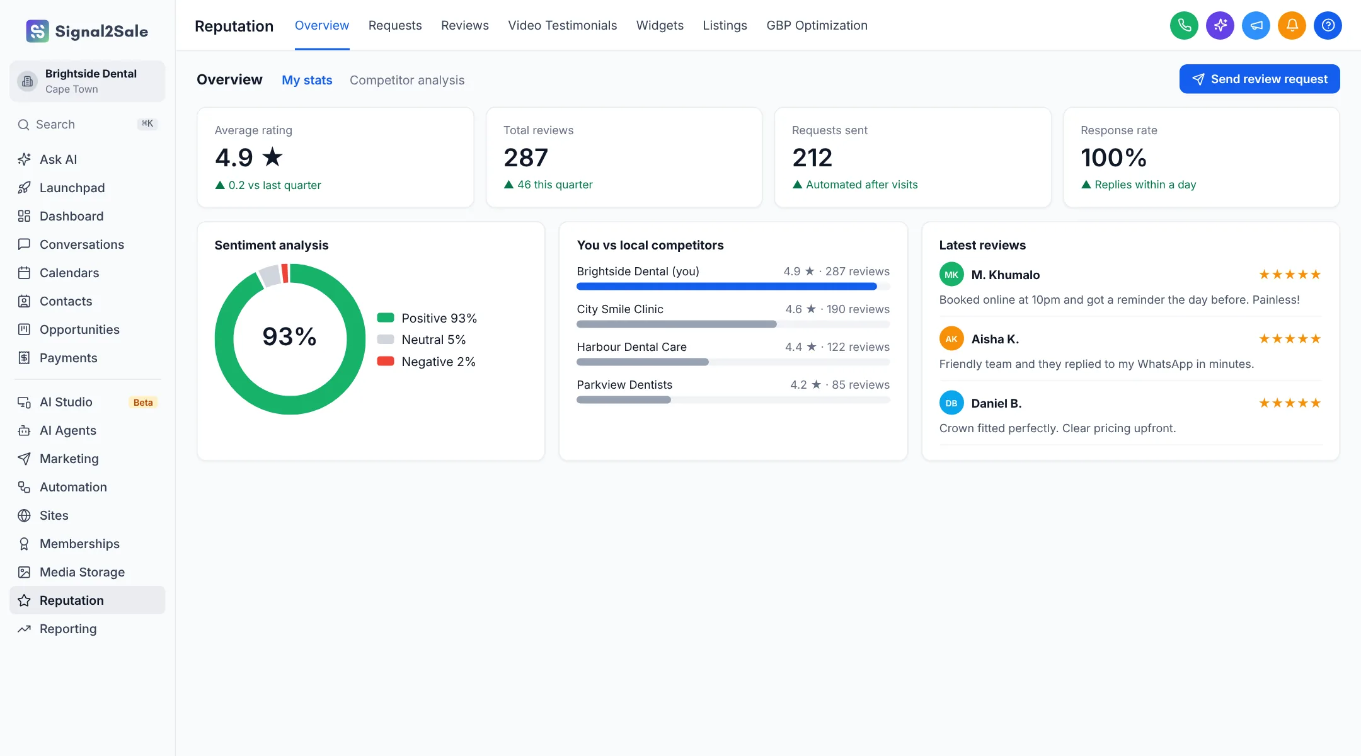Viewport: 1361px width, 756px height.
Task: Go to Contacts in sidebar
Action: click(x=87, y=301)
